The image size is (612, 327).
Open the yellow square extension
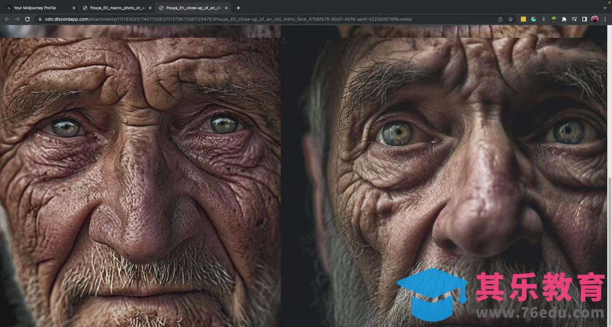[x=523, y=19]
